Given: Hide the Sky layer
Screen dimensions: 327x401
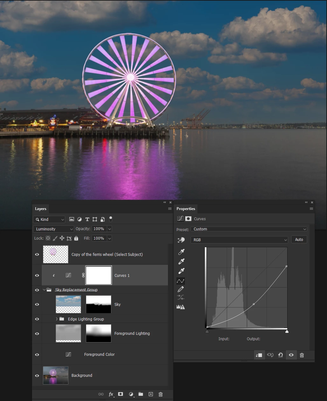Looking at the screenshot, I should (37, 304).
